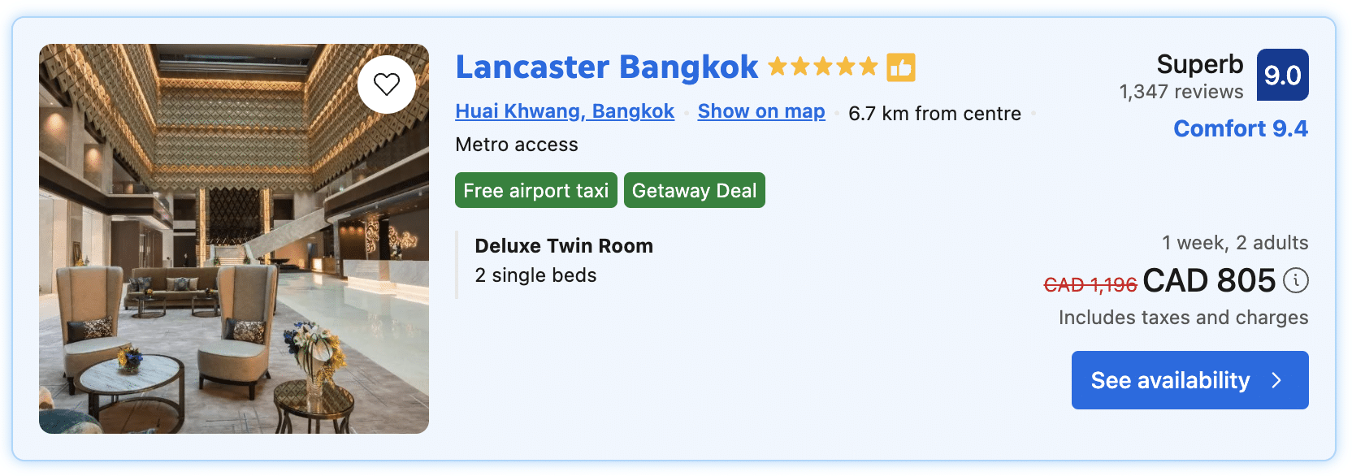Click the Huai Khwang, Bangkok location link
1352x476 pixels.
coord(565,111)
